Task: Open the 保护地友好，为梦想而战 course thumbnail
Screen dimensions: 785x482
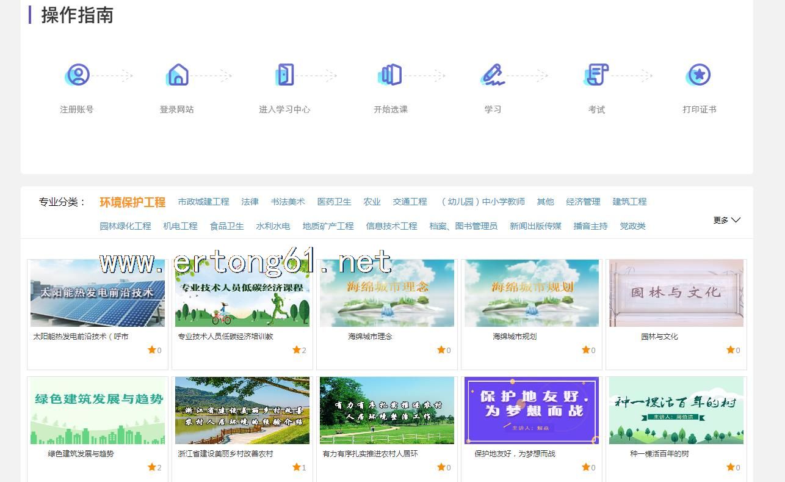Action: click(531, 411)
